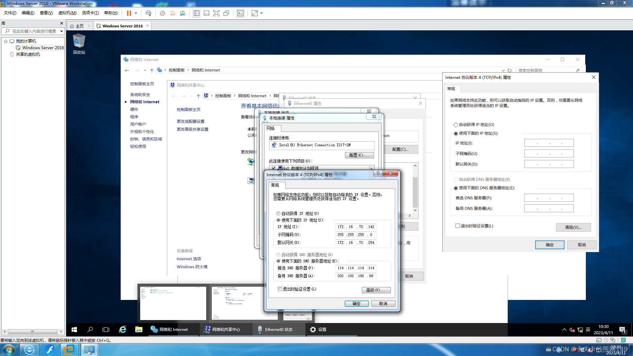Open the 帮助(H) menu
This screenshot has height=356, width=633.
pos(111,13)
